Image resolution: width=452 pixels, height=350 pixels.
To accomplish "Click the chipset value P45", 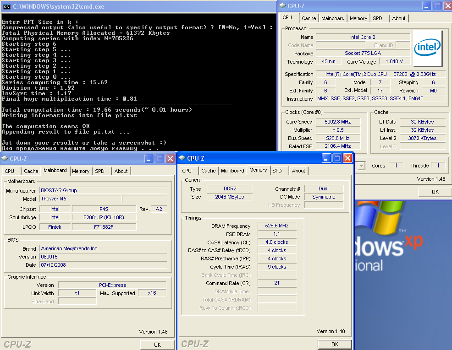I will tap(104, 209).
